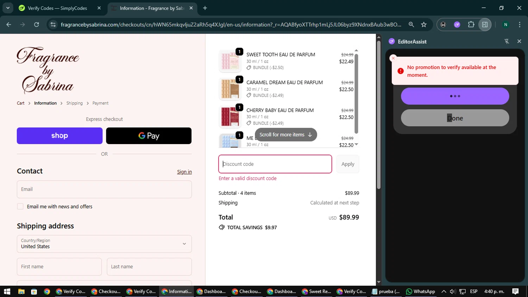Click the order list scroll down arrow
The width and height of the screenshot is (528, 297).
(356, 144)
